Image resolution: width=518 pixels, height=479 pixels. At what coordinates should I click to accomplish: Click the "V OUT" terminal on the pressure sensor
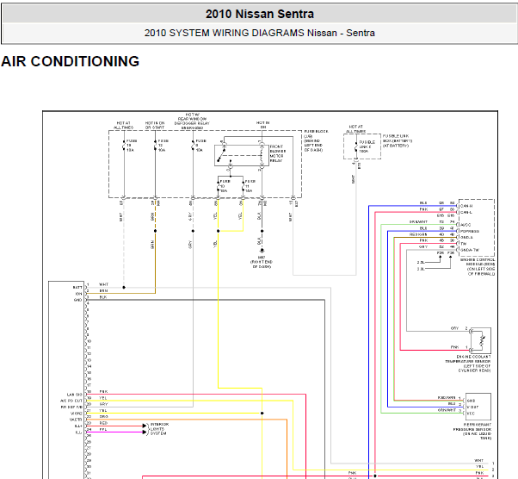click(x=472, y=407)
